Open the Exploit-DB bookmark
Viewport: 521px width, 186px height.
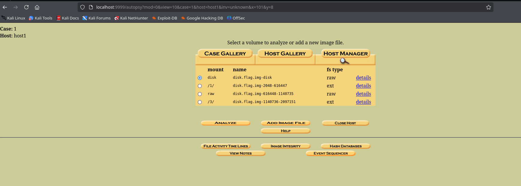[x=164, y=18]
